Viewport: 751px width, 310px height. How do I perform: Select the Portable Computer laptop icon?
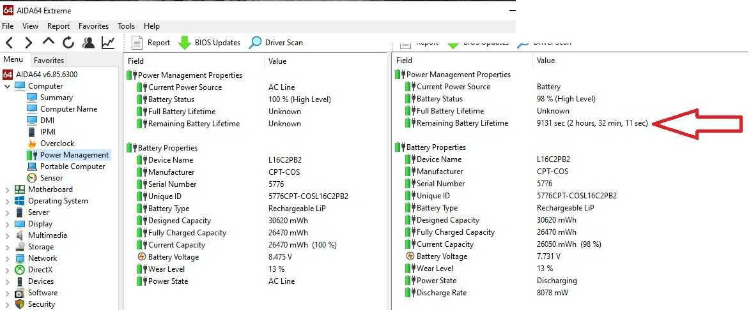click(x=31, y=166)
